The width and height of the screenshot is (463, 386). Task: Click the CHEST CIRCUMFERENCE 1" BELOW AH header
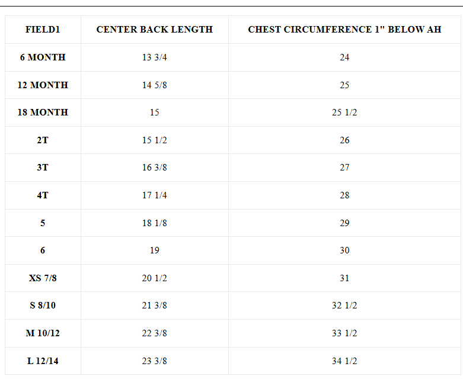344,30
